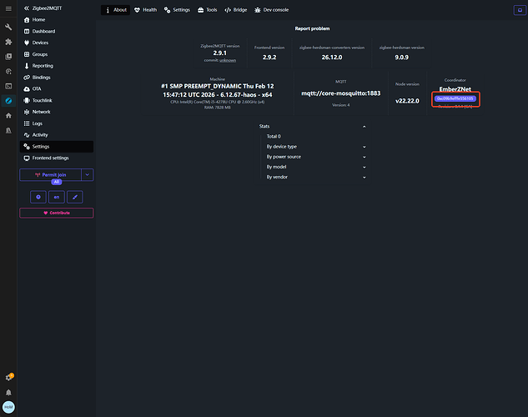Screen dimensions: 528x417
Task: Collapse the Stats section
Action: 313,127
